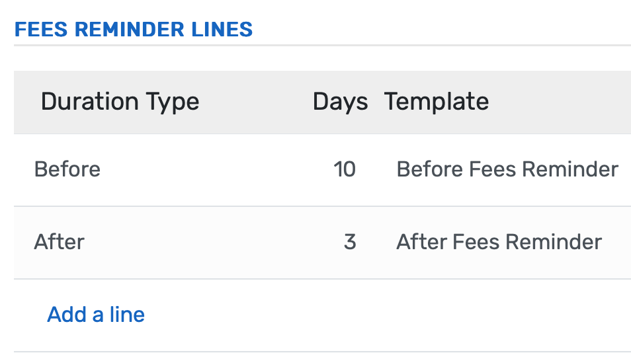Click the word Type in the first header
The image size is (631, 353).
(x=173, y=102)
